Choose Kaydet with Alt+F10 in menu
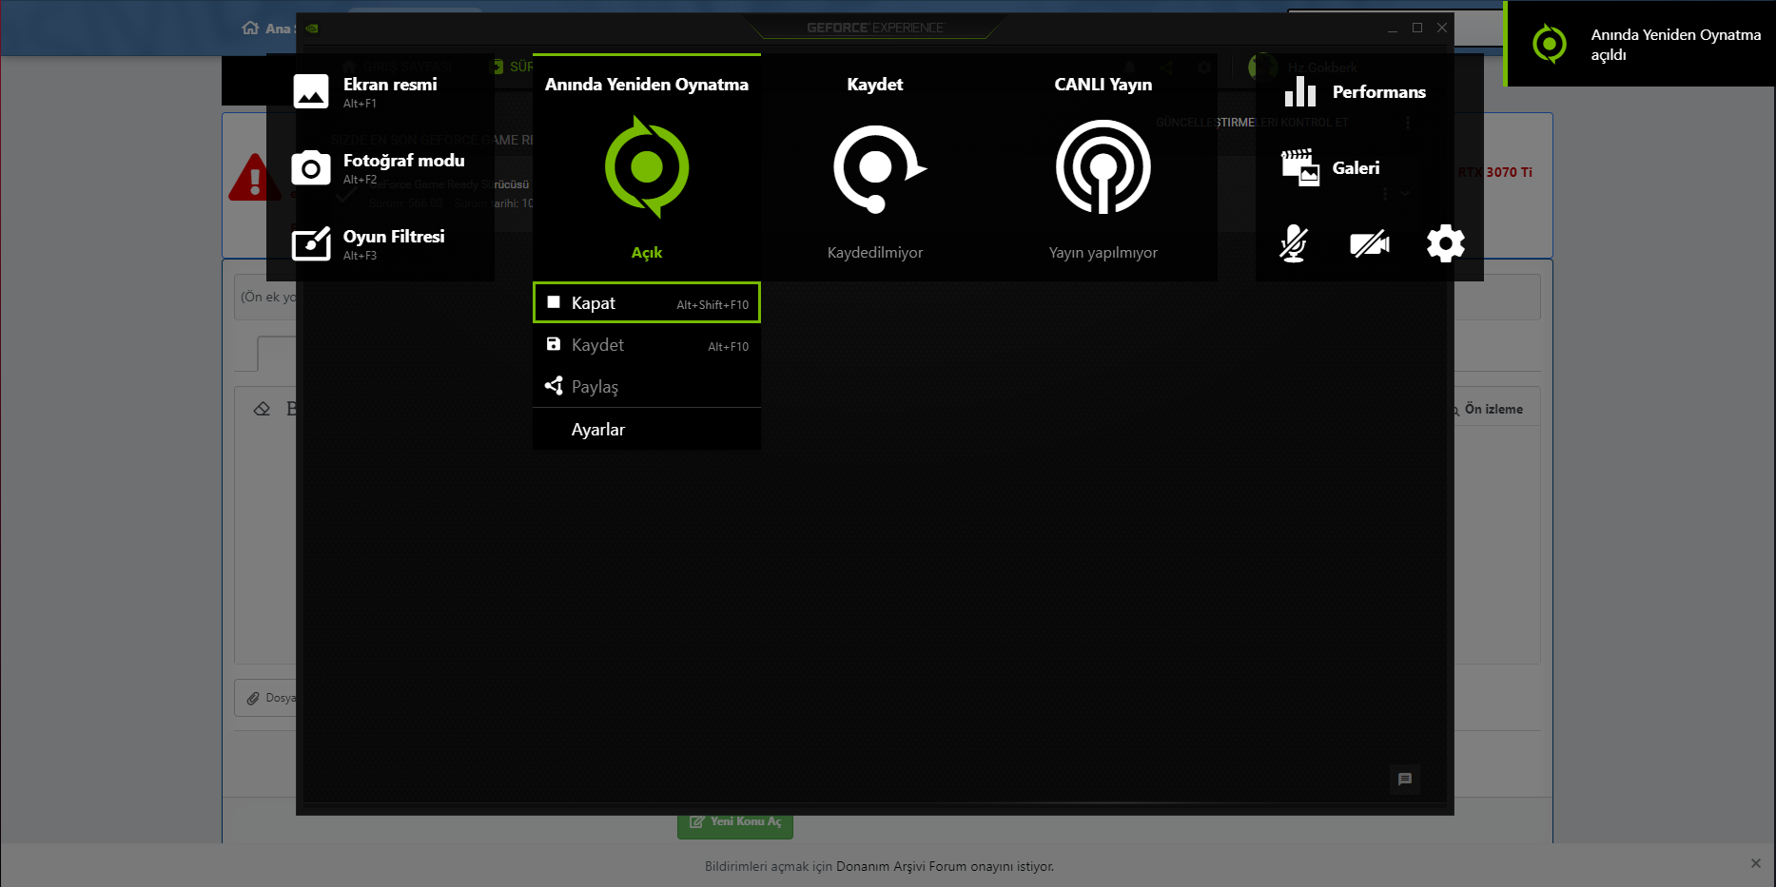This screenshot has height=887, width=1776. click(x=647, y=345)
